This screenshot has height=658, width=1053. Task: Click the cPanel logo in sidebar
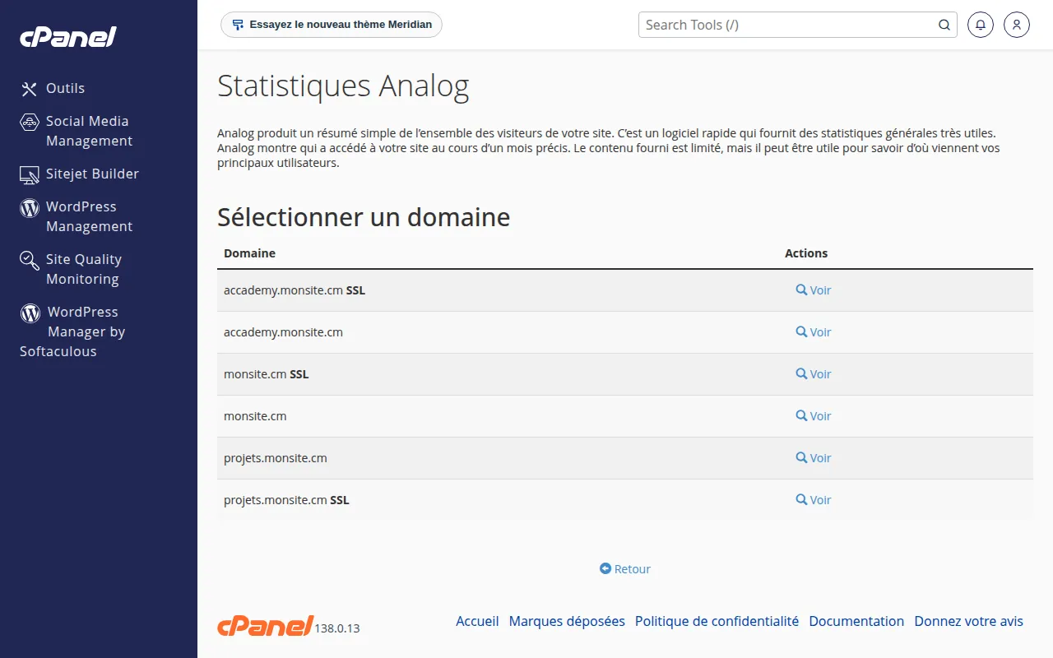(68, 37)
